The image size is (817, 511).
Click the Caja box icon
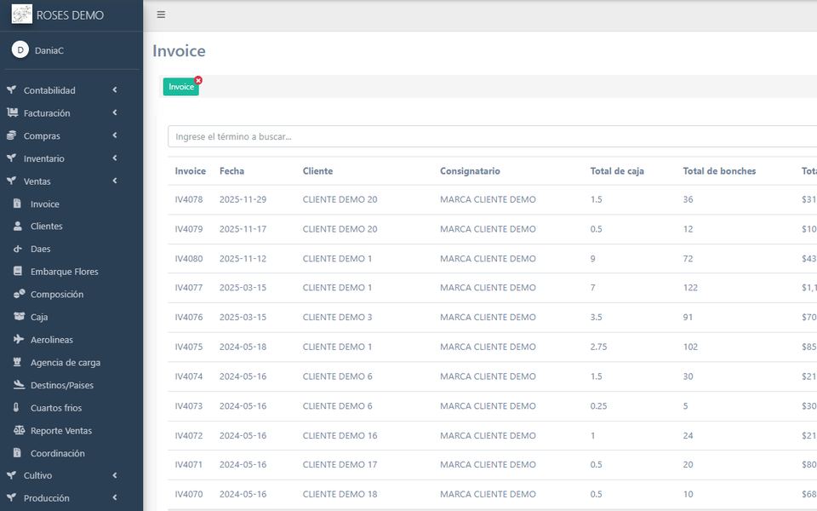point(20,316)
